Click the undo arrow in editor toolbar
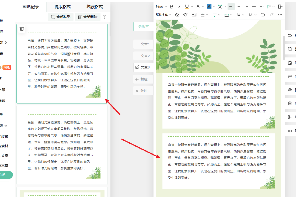The image size is (296, 197). (x=263, y=15)
